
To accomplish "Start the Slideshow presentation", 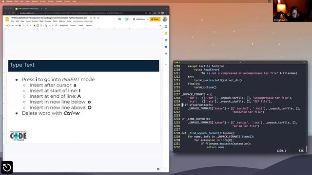I will pyautogui.click(x=139, y=19).
